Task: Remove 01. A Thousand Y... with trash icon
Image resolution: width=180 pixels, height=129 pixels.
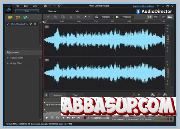Action: click(x=35, y=24)
